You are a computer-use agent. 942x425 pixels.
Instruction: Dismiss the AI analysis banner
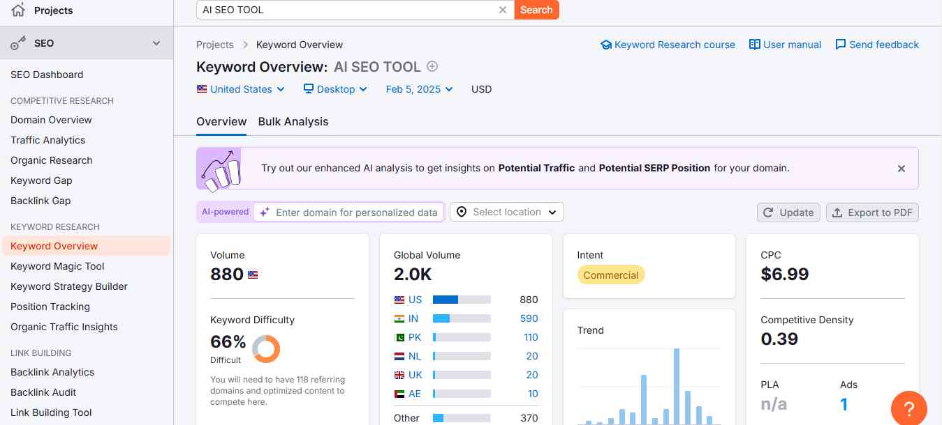click(901, 168)
